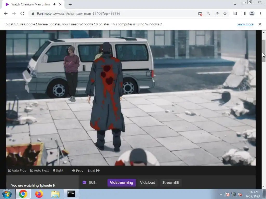Select the Vidstreaming server
The width and height of the screenshot is (266, 199).
tap(122, 183)
